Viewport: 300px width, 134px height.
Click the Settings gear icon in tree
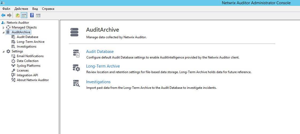[8, 51]
